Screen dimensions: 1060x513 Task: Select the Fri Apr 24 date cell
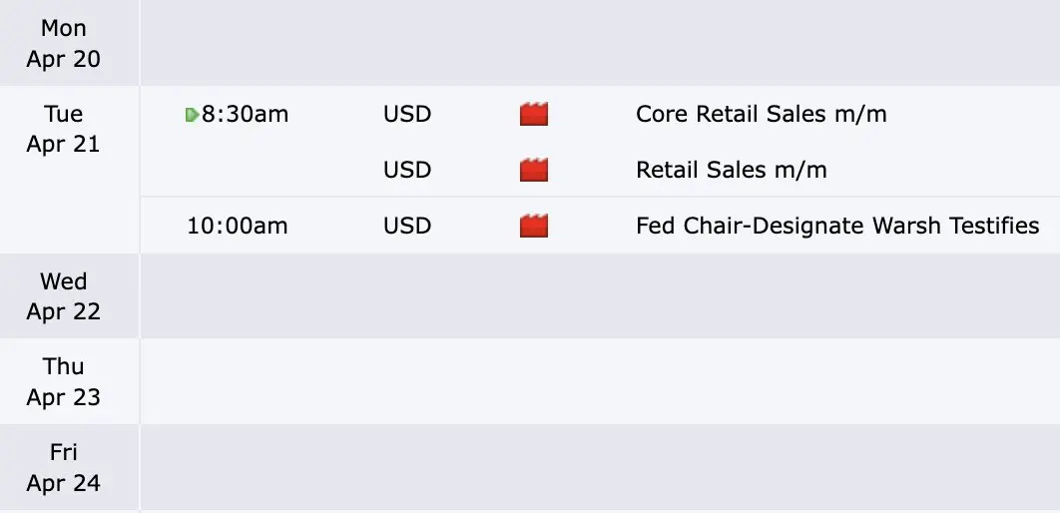tap(64, 468)
